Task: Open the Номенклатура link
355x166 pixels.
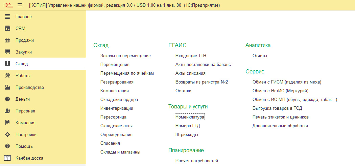Action: (x=190, y=117)
